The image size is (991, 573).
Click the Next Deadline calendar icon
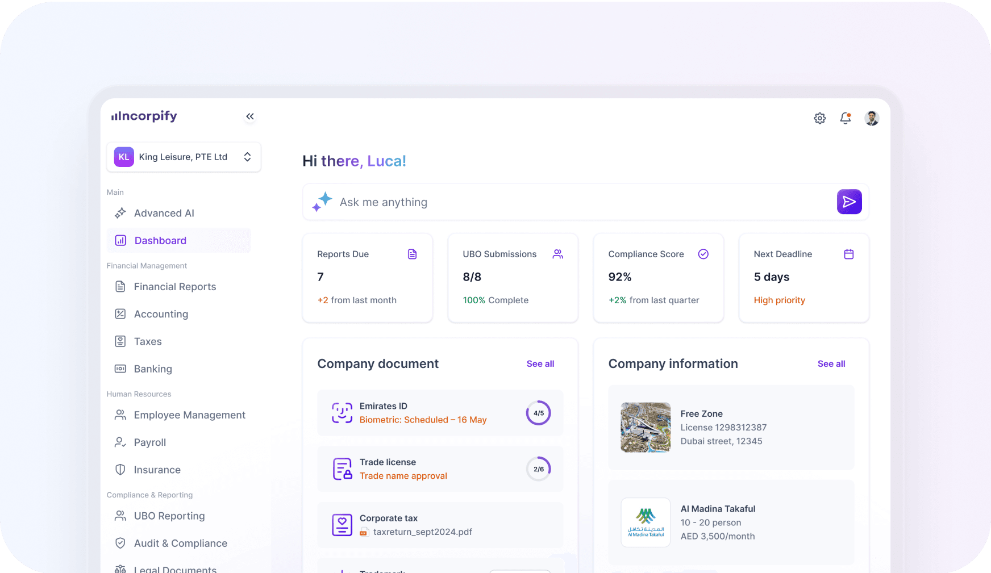pos(849,254)
